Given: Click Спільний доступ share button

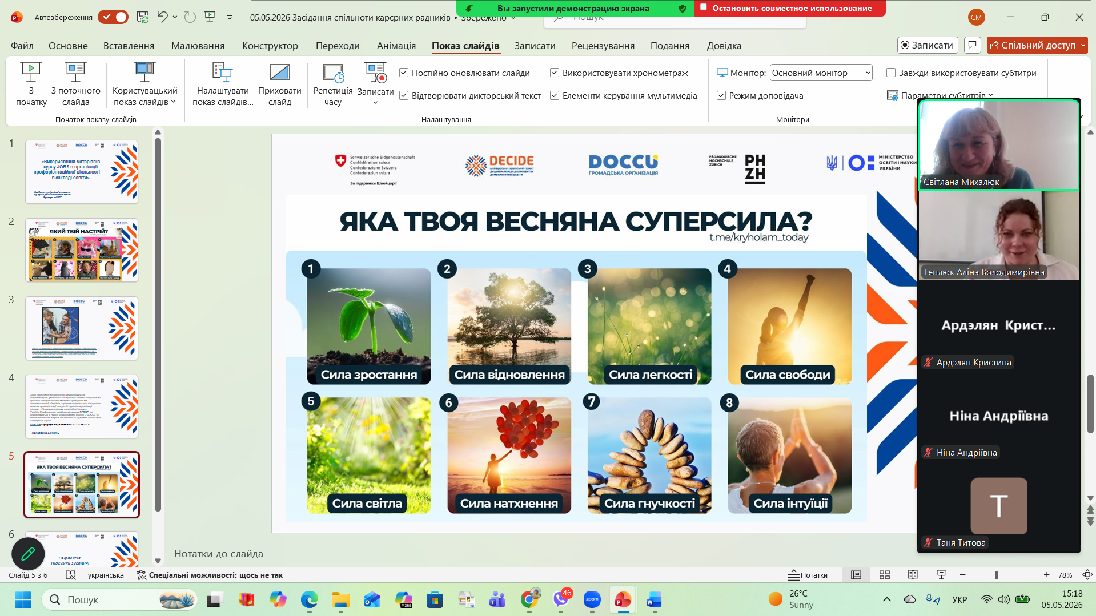Looking at the screenshot, I should click(1033, 45).
